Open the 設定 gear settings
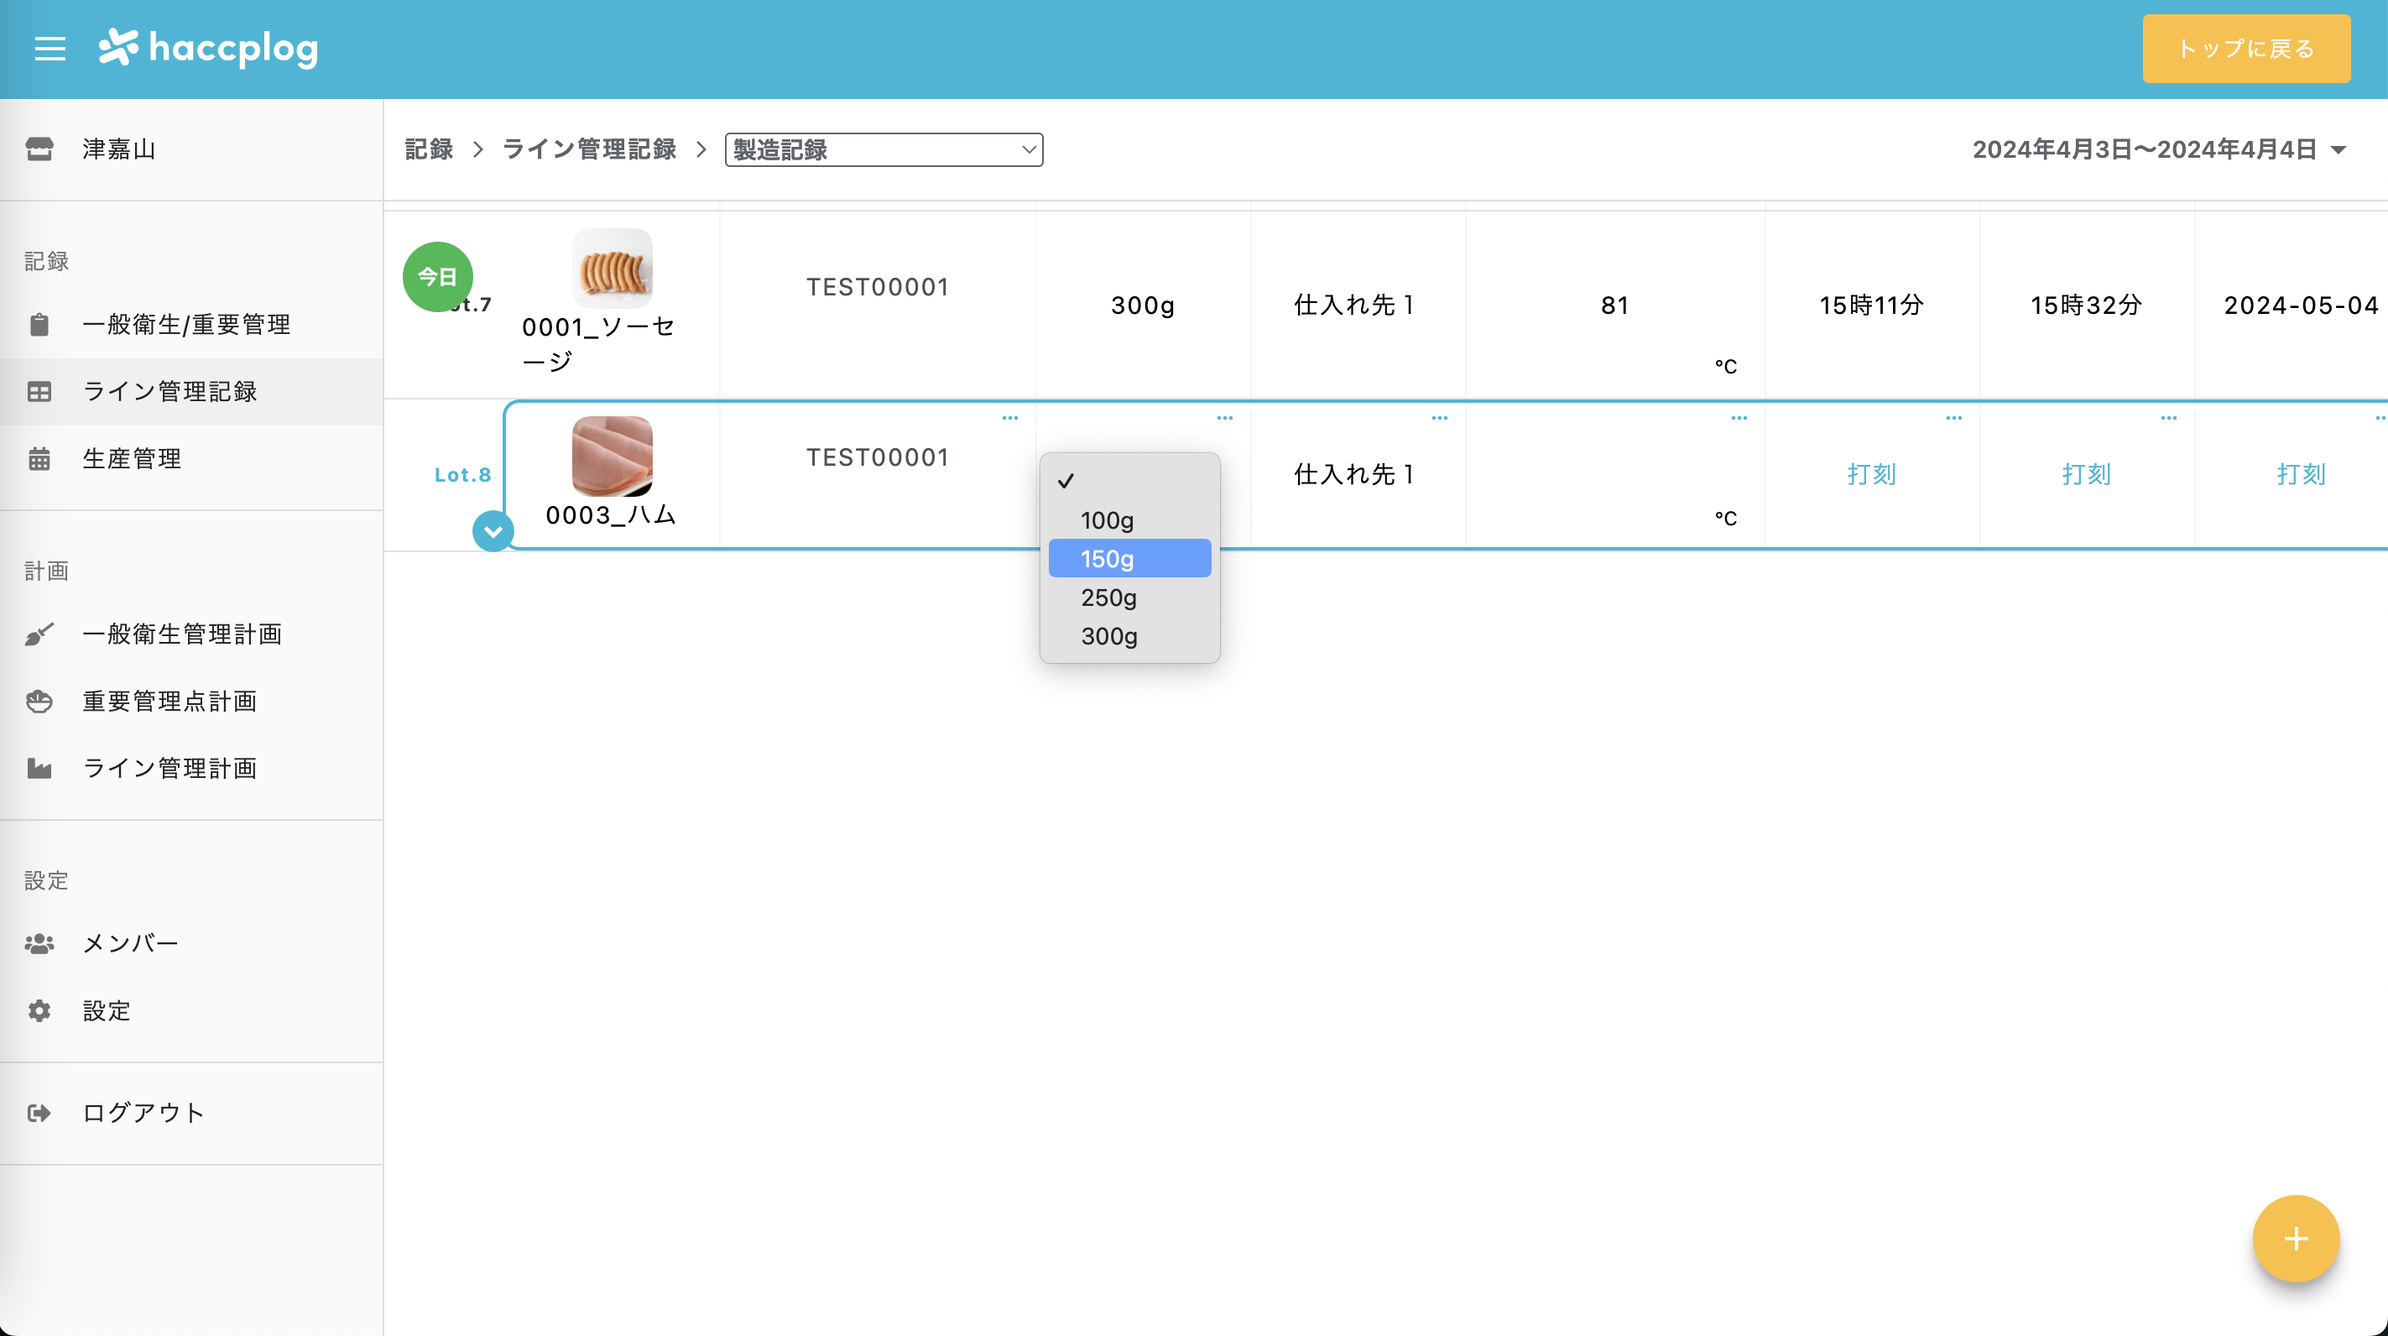The width and height of the screenshot is (2388, 1336). [107, 1010]
